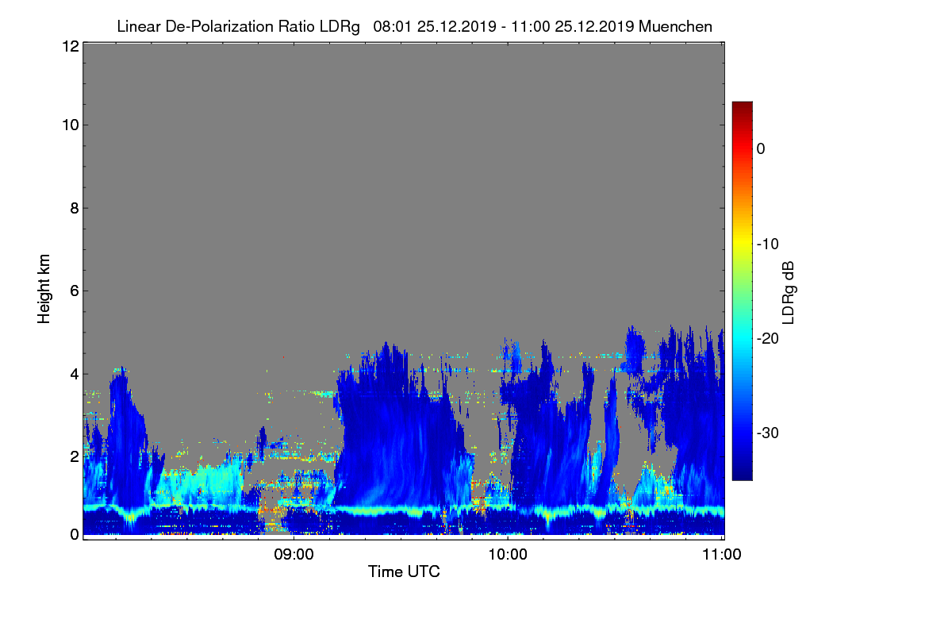Click the plot title 'Linear De-Polarization Ratio LDRg'
The width and height of the screenshot is (952, 635).
238,27
